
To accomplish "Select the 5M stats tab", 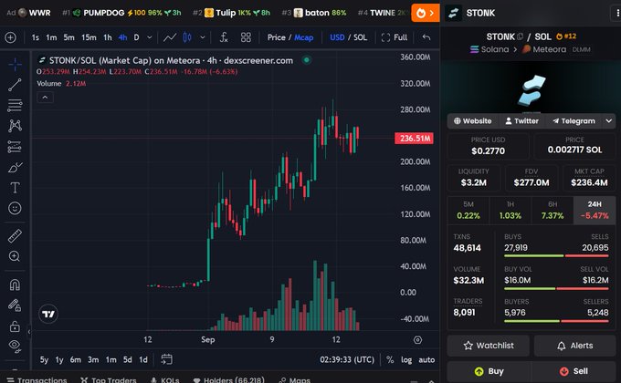I will (468, 210).
